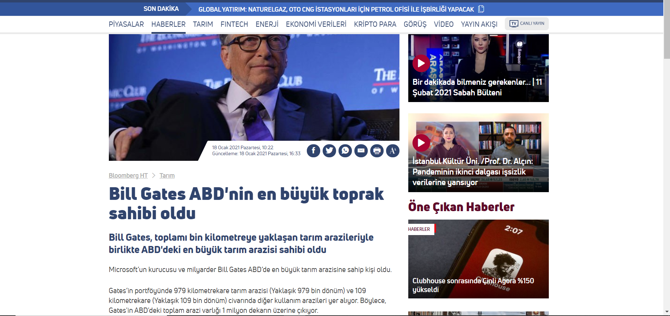Open 'Bir dakikada bilmeniz gerekenler' video title
670x316 pixels.
click(x=477, y=87)
